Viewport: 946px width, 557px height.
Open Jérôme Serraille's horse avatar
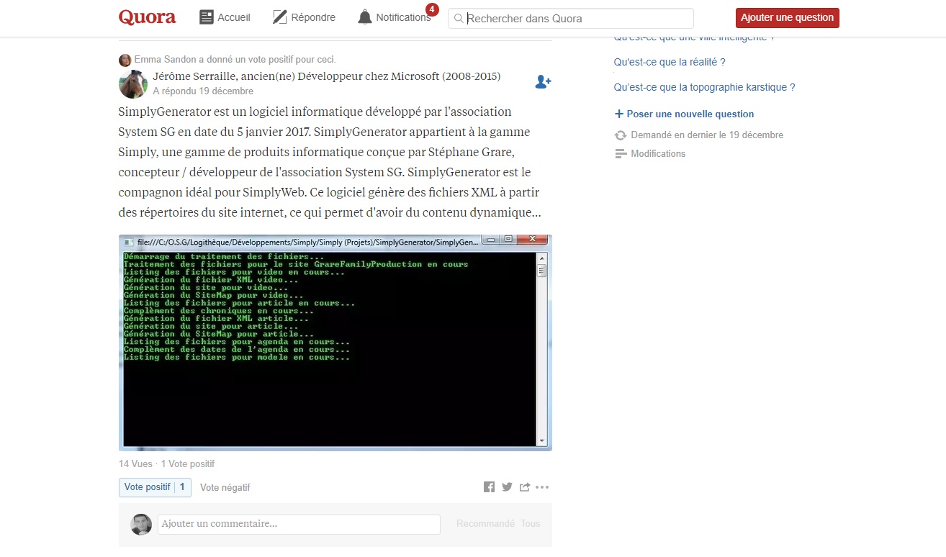pos(133,84)
